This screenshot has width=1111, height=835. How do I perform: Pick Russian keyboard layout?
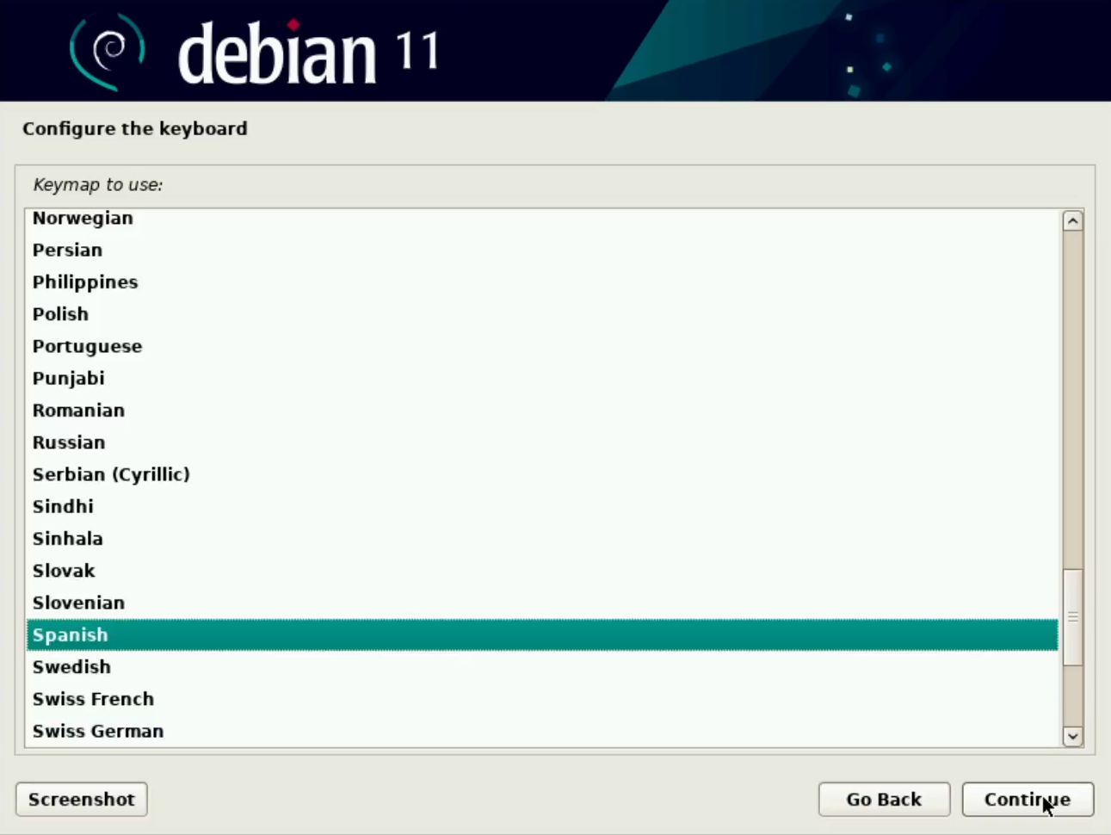(x=69, y=442)
